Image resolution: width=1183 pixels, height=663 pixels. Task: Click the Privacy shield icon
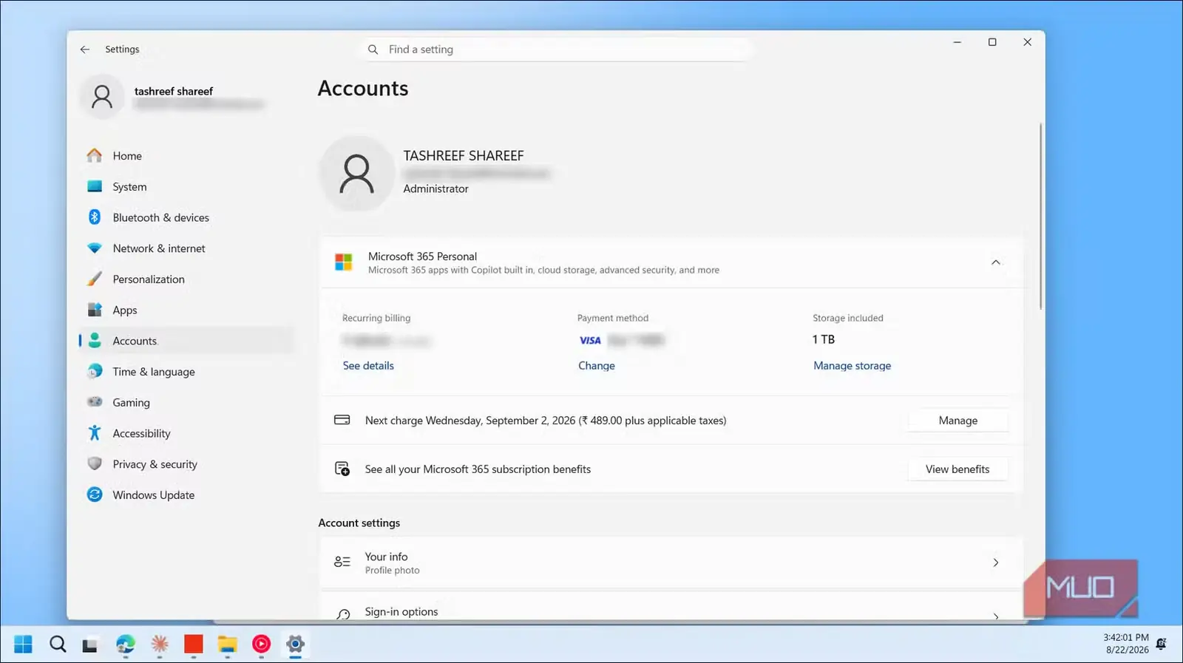pyautogui.click(x=95, y=463)
